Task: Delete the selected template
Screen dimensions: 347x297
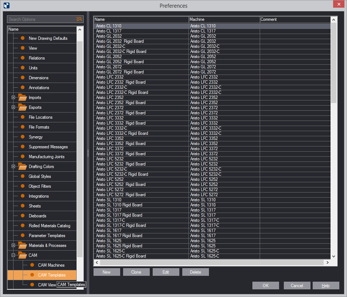Action: [195, 272]
